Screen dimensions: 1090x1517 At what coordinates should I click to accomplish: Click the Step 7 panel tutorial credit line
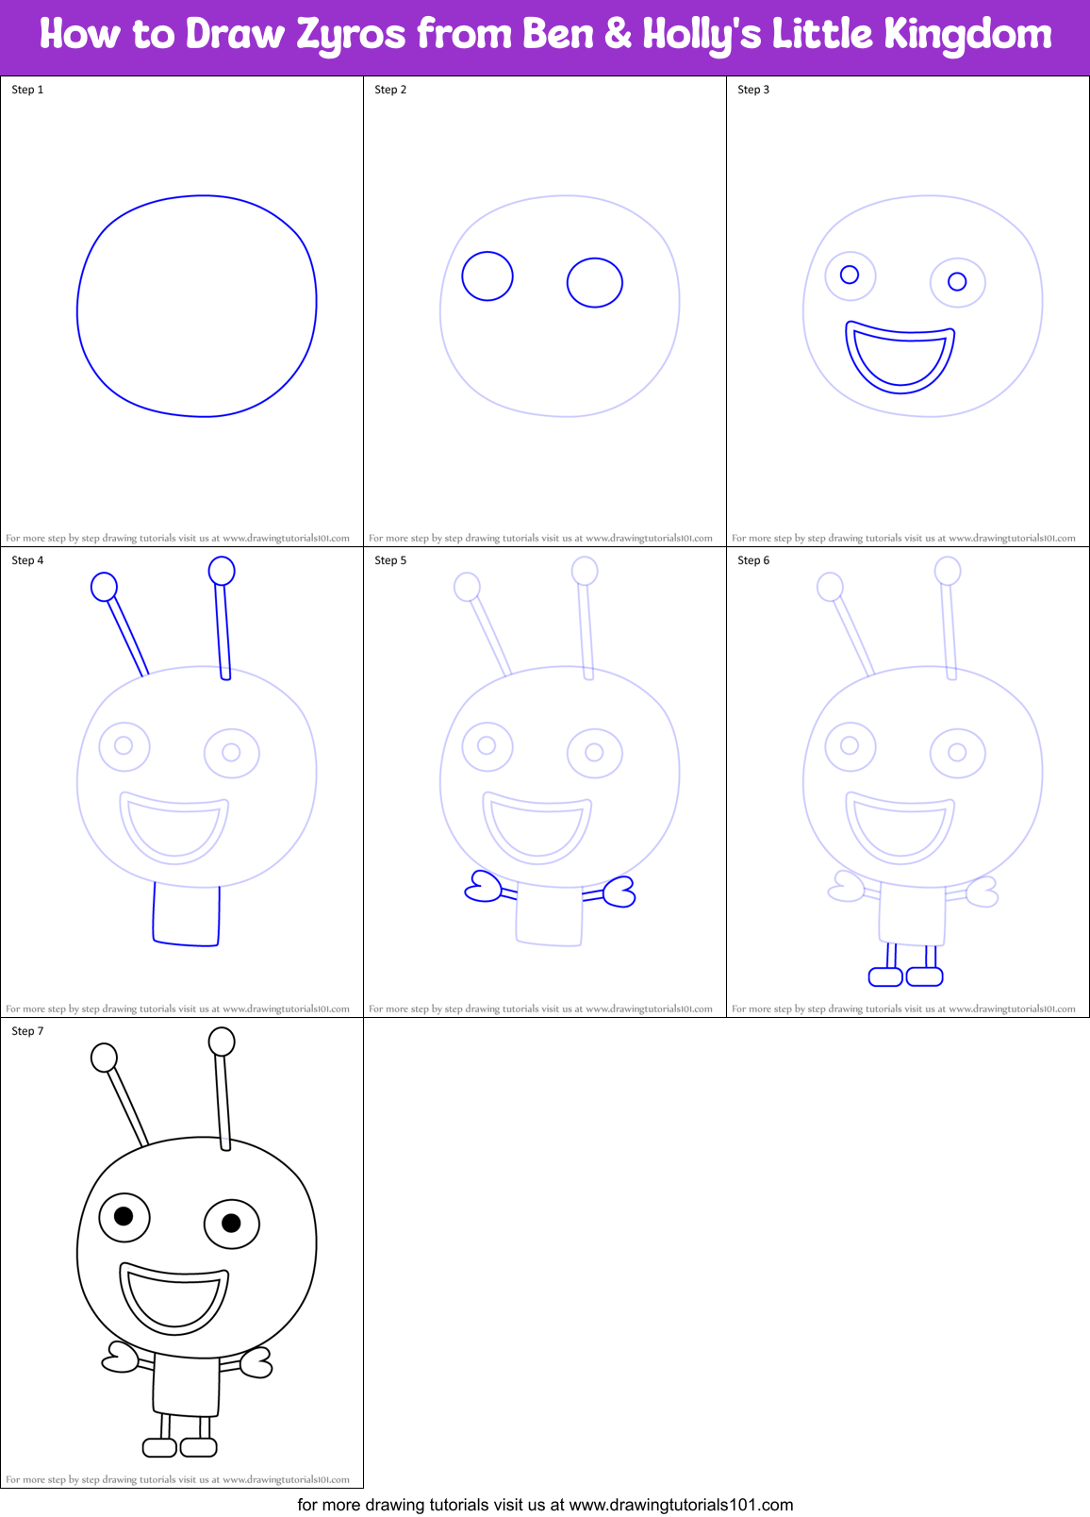[x=177, y=1480]
